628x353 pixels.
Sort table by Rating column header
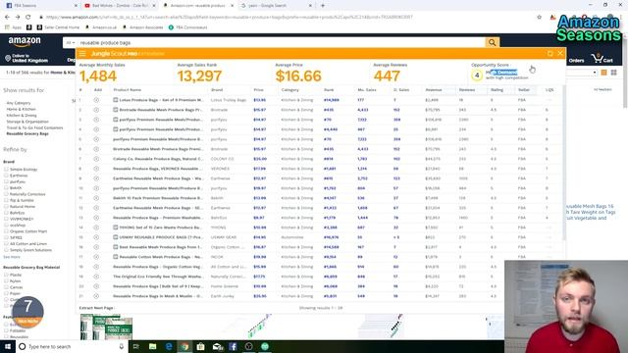497,90
